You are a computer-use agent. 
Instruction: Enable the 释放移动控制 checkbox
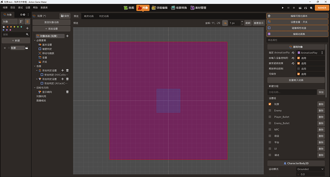(298, 68)
